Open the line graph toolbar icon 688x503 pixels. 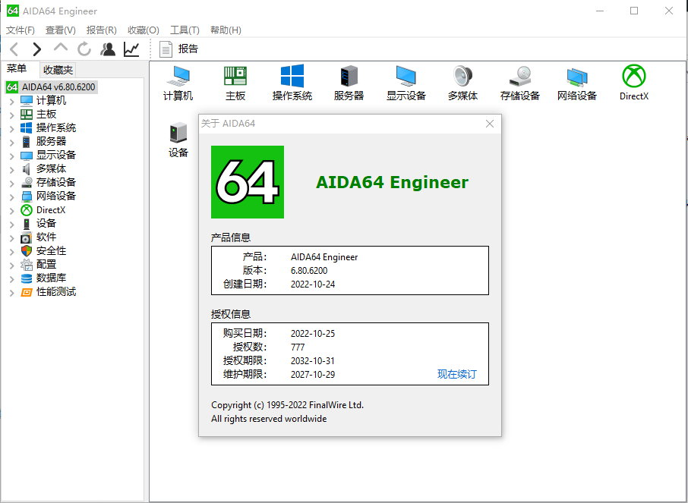click(131, 49)
